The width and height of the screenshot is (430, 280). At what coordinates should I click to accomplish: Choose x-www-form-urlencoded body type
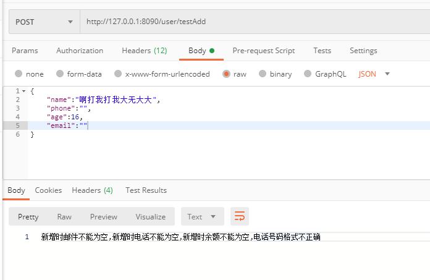pos(117,74)
